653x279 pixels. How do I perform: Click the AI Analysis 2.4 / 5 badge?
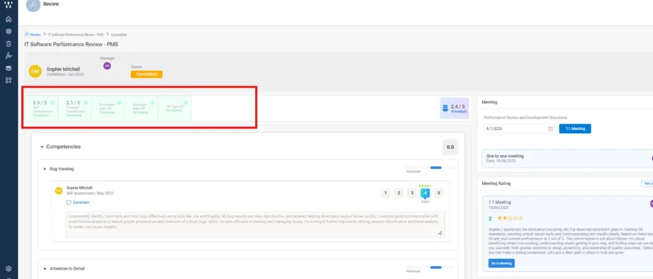point(455,108)
